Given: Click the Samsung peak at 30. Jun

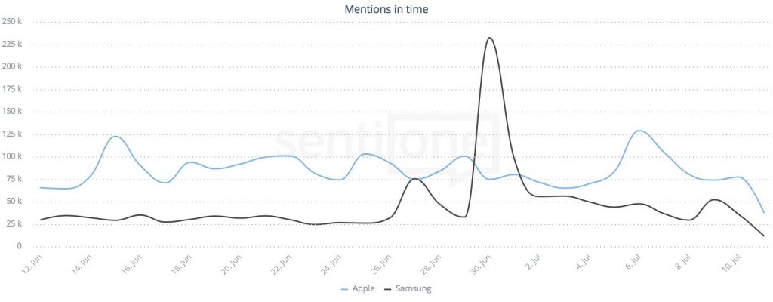Looking at the screenshot, I should click(x=490, y=38).
